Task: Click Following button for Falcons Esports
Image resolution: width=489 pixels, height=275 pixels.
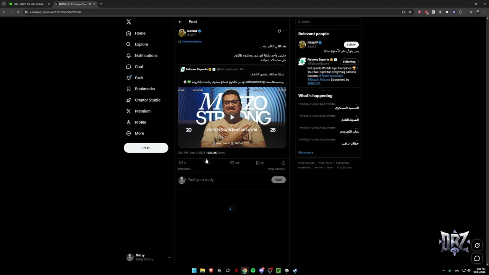Action: click(x=349, y=61)
